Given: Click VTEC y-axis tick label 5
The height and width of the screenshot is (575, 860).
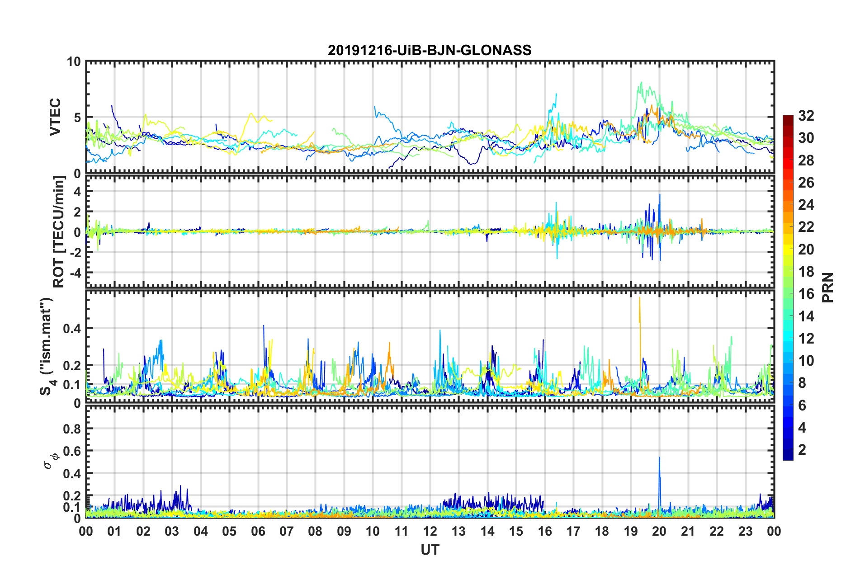Looking at the screenshot, I should 77,118.
